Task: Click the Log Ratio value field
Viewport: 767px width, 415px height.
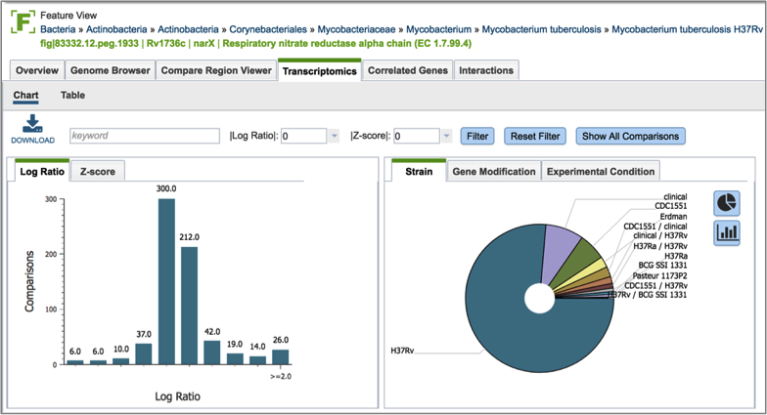Action: coord(303,136)
